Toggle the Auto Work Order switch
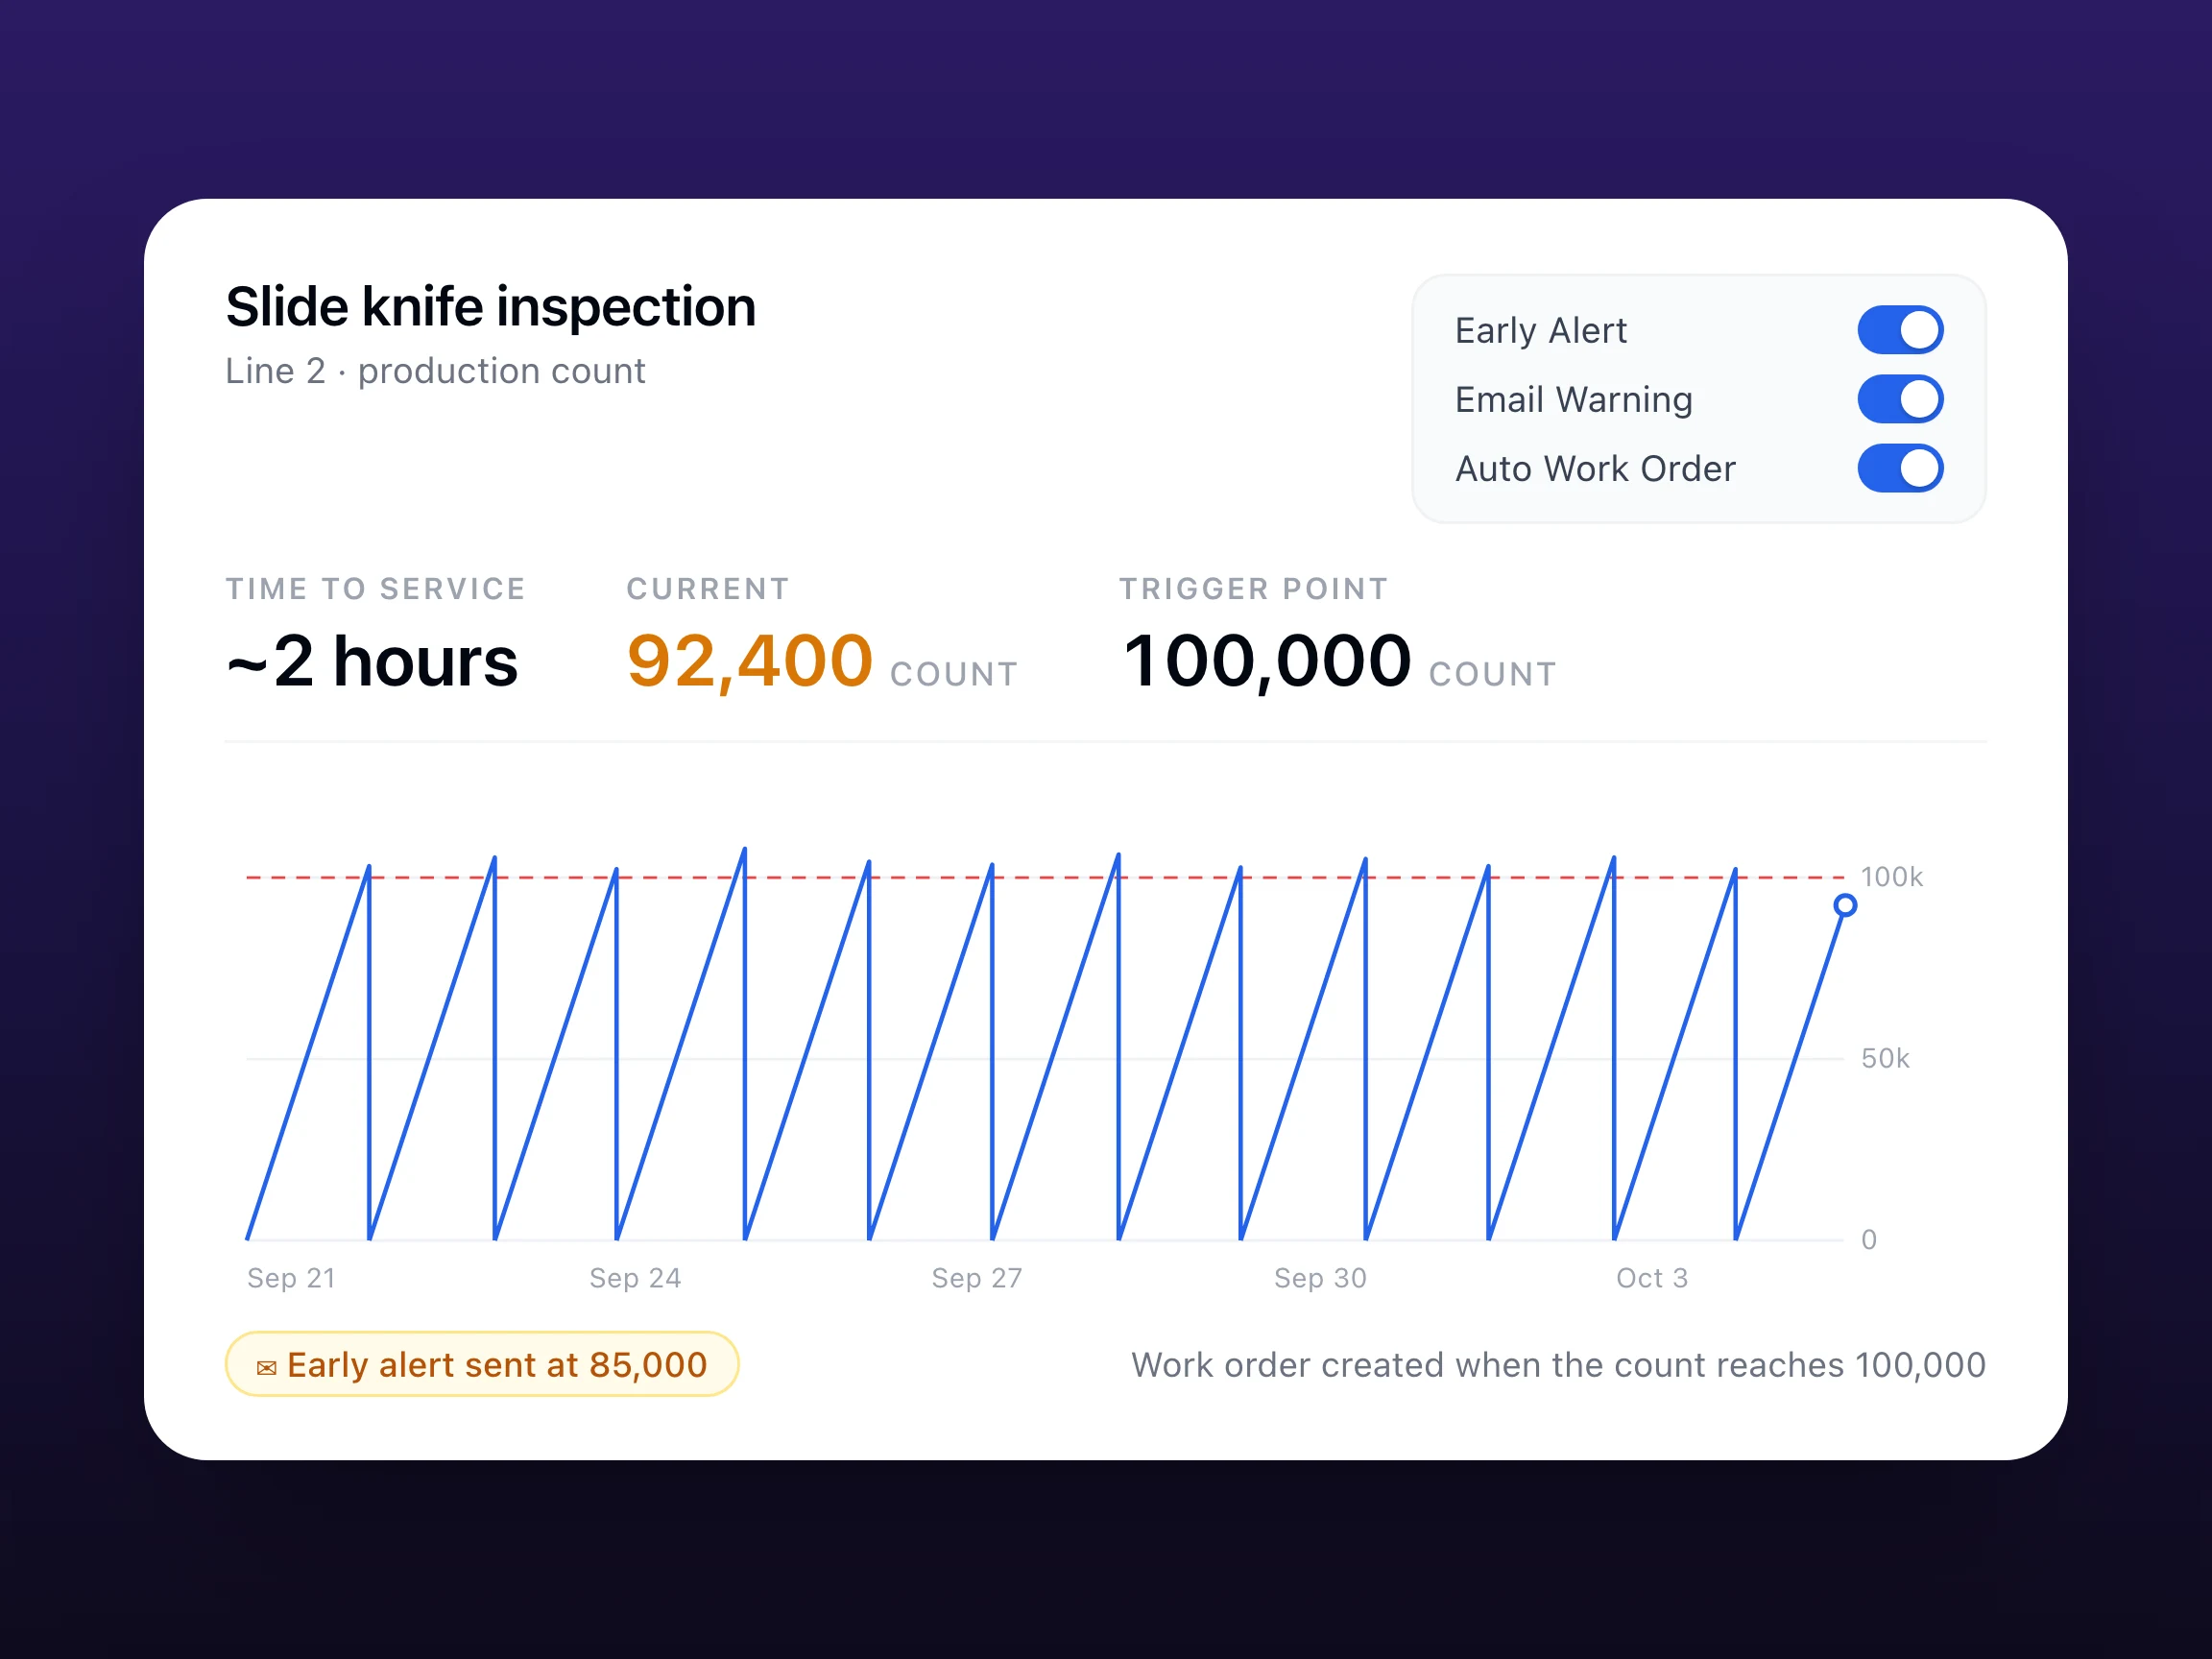 click(x=1900, y=468)
